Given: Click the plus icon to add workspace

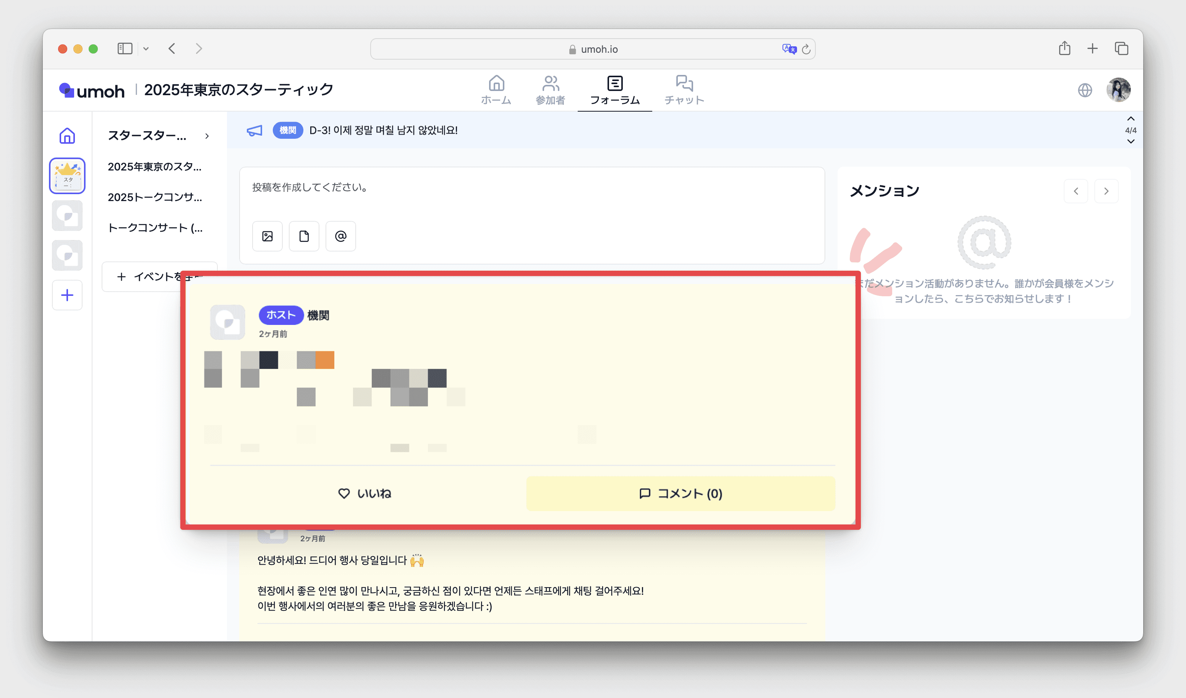Looking at the screenshot, I should coord(67,295).
